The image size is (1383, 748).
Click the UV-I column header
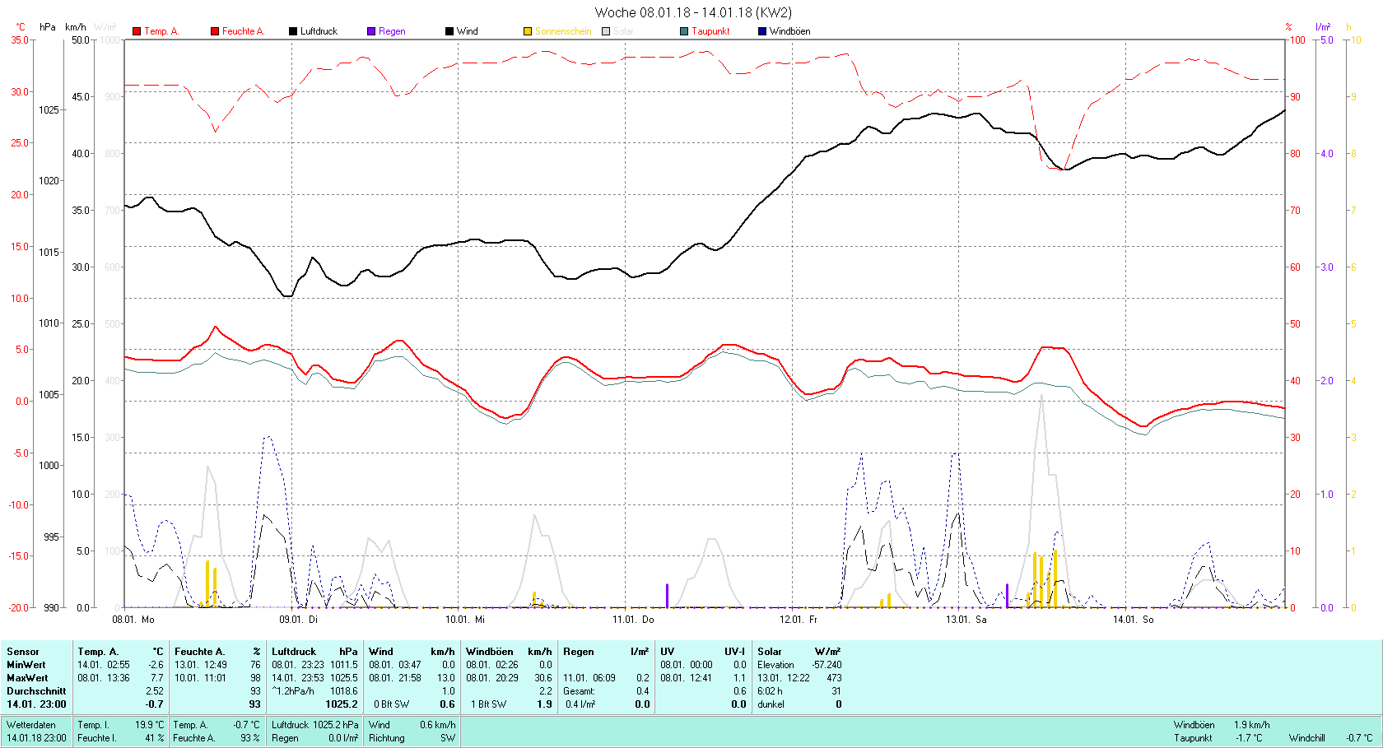click(734, 652)
